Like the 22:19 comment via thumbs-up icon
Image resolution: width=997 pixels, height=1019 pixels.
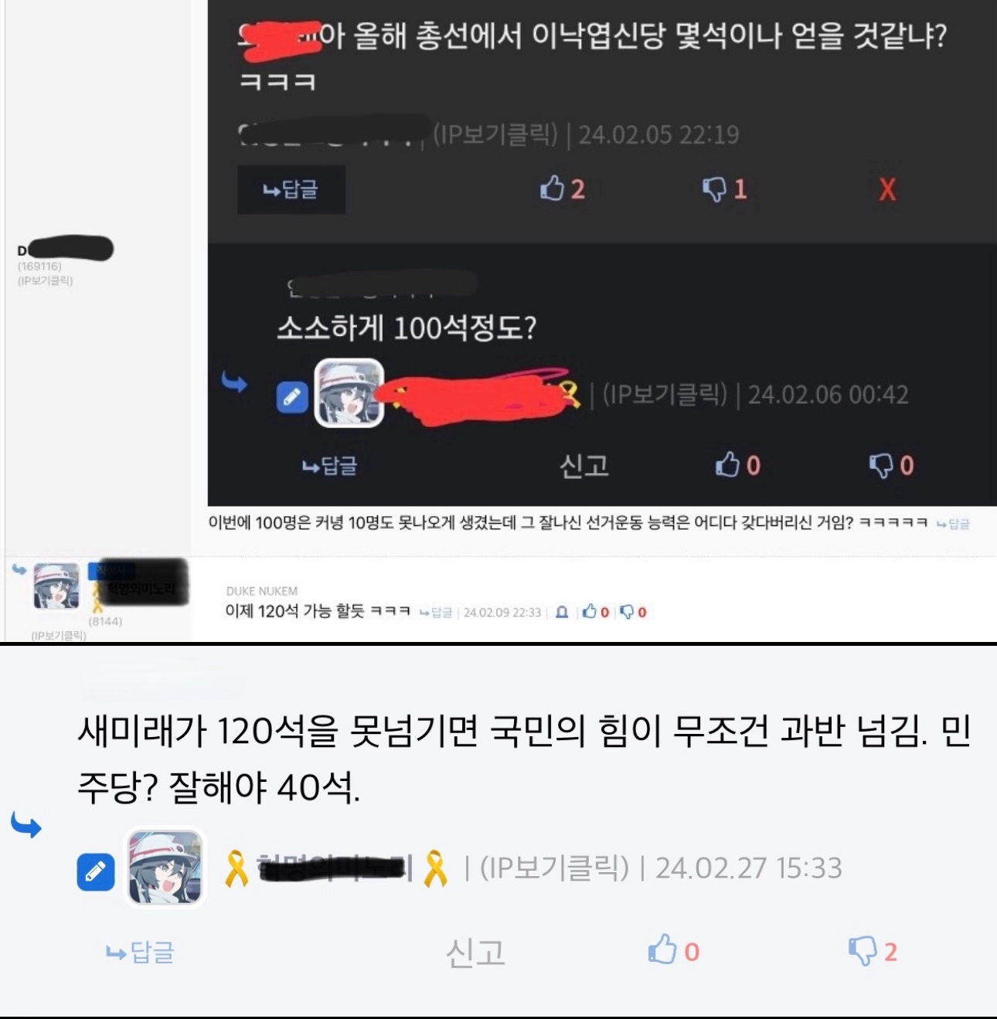[553, 188]
